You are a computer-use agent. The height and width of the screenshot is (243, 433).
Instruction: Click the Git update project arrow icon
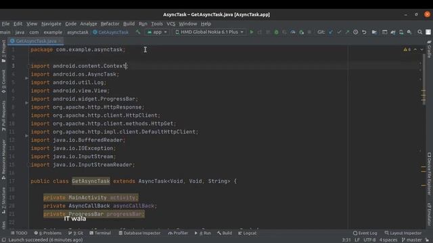331,32
